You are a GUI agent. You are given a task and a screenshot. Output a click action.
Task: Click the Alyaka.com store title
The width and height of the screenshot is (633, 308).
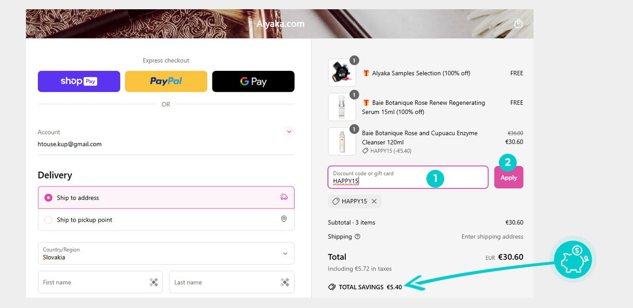280,24
